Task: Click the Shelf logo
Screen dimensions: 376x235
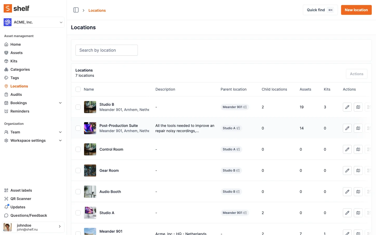Action: [16, 8]
